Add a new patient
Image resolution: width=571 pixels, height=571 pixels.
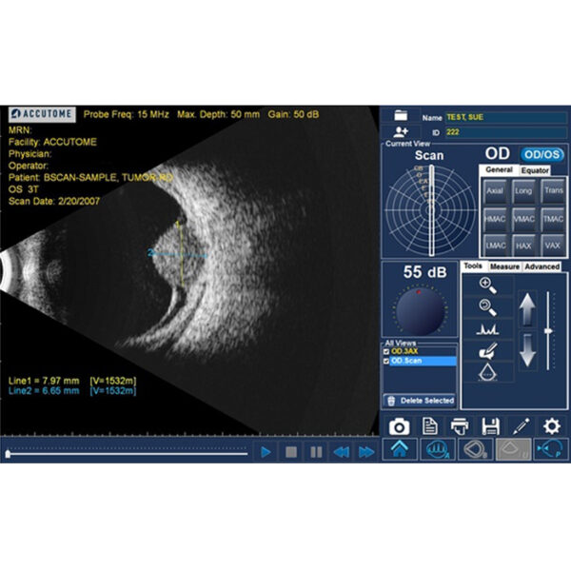pos(401,132)
